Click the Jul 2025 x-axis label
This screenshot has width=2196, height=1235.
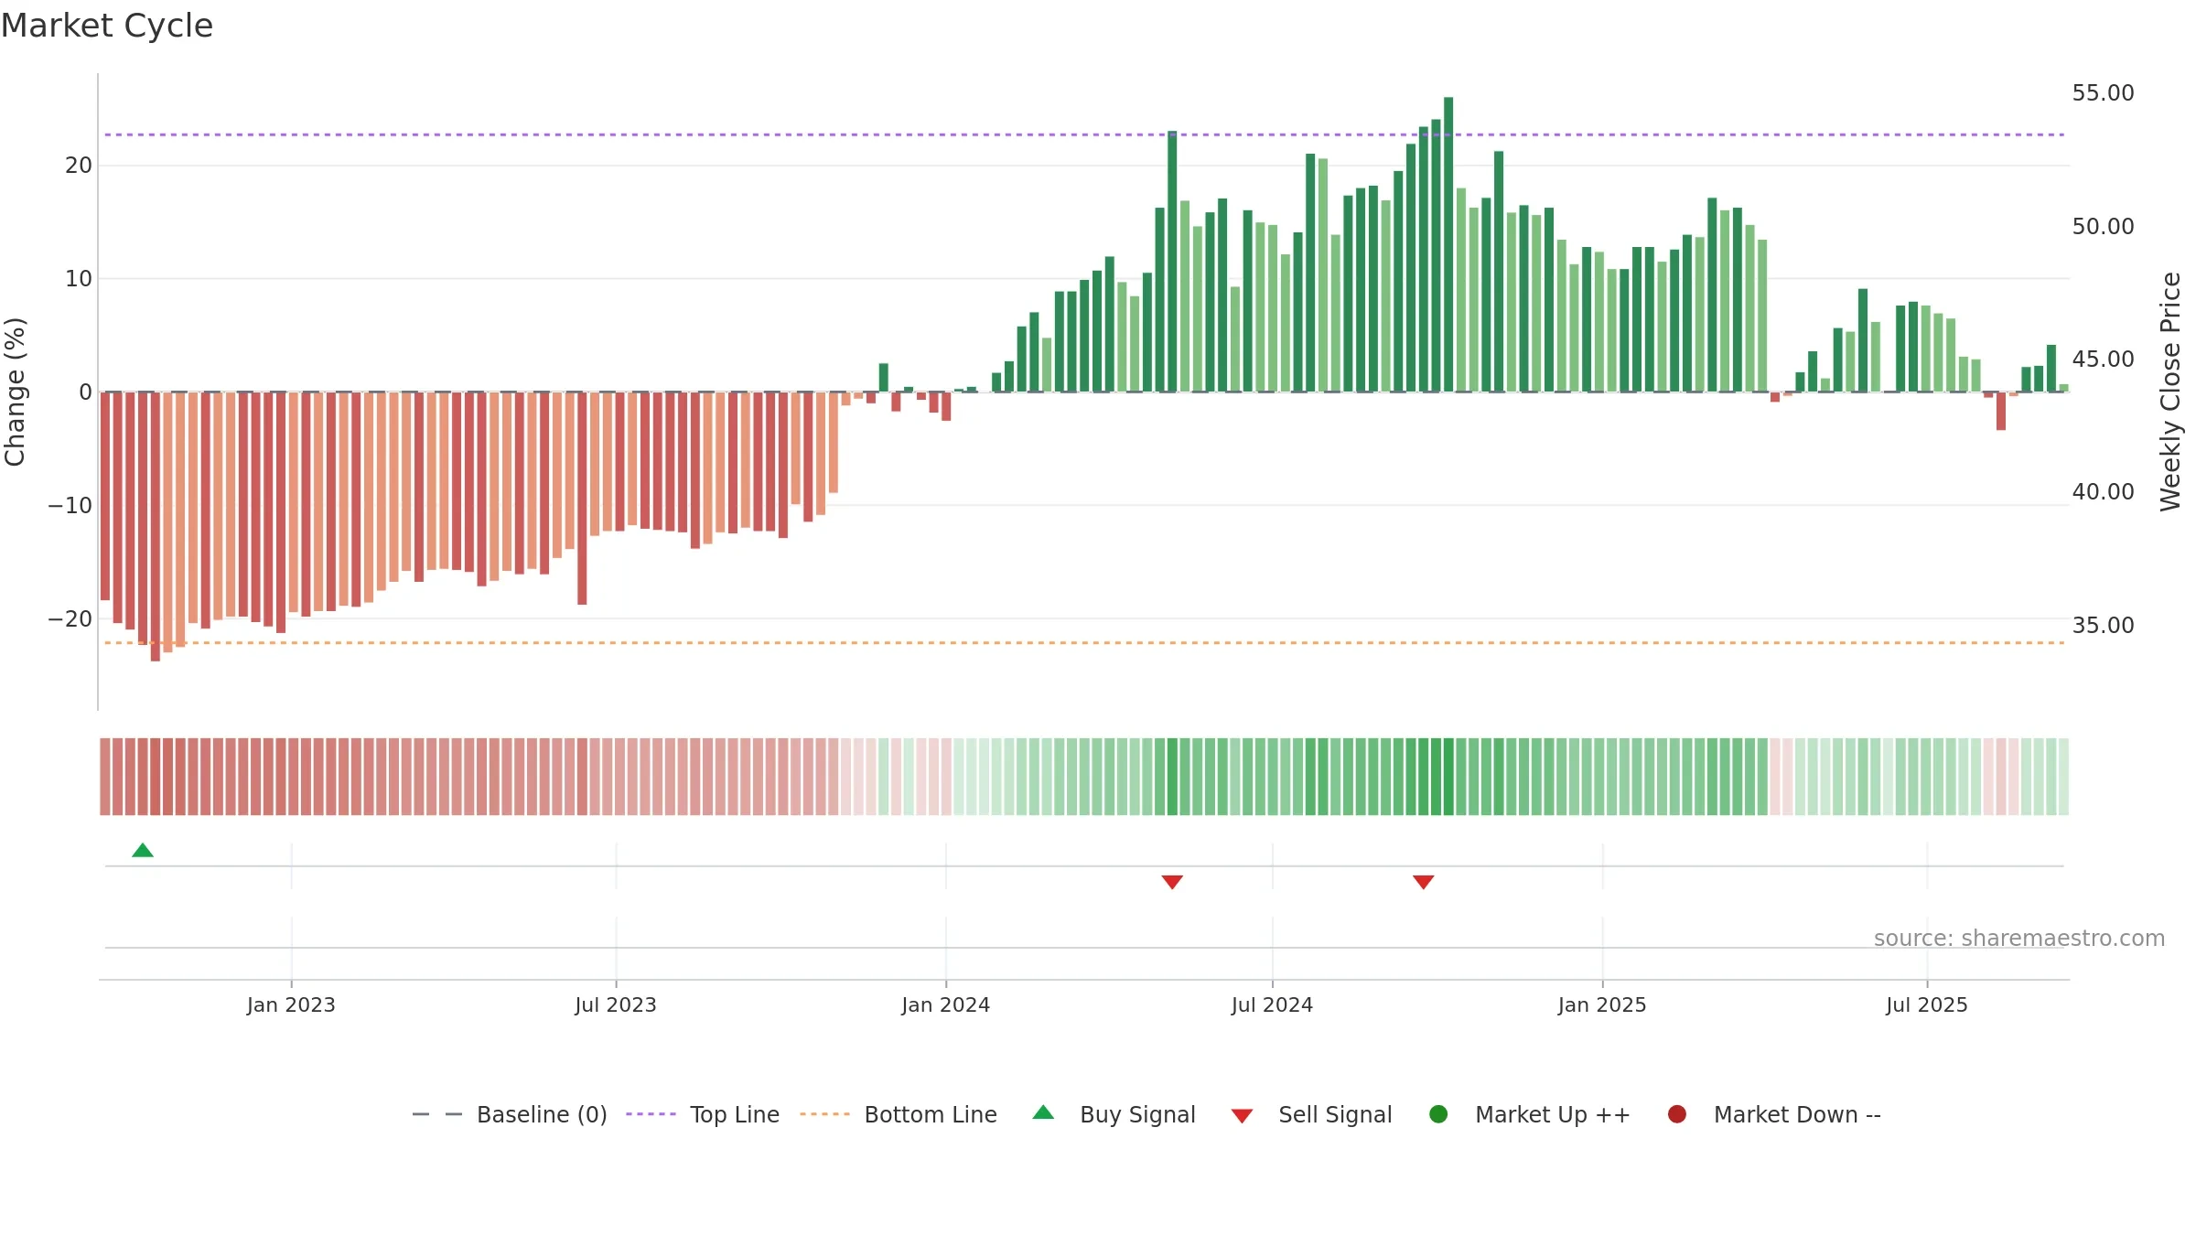(x=1927, y=1004)
